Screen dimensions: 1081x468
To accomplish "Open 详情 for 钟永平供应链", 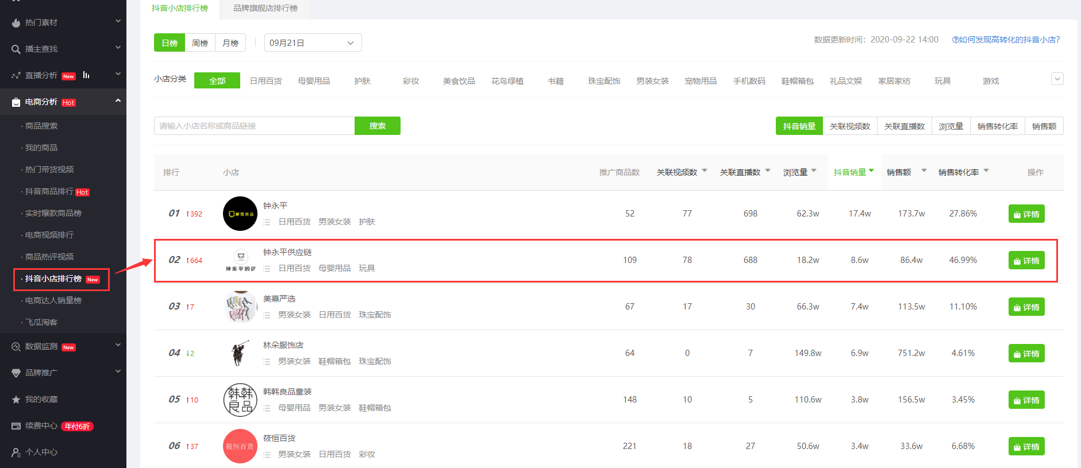I will (x=1026, y=261).
